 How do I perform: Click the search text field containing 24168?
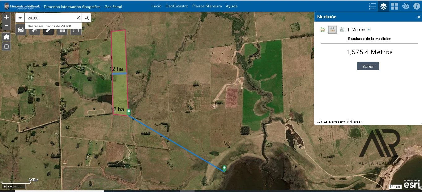[x=49, y=18]
